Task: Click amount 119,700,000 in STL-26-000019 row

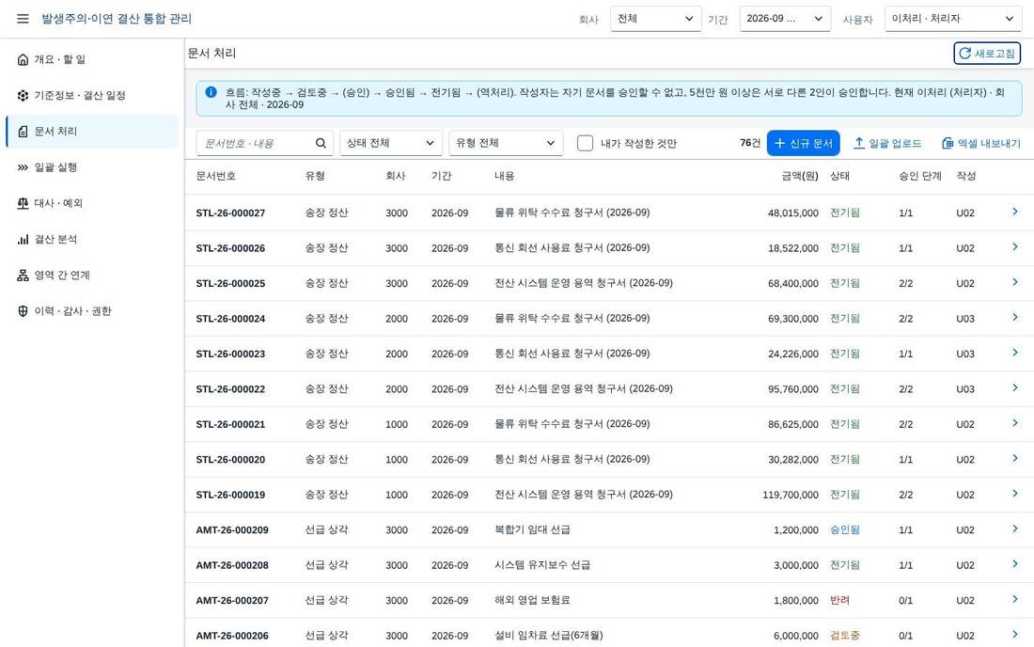Action: coord(790,495)
